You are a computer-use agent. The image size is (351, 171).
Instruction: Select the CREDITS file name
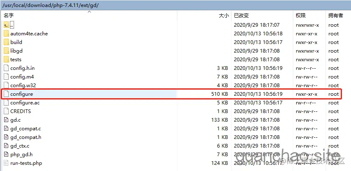21,111
